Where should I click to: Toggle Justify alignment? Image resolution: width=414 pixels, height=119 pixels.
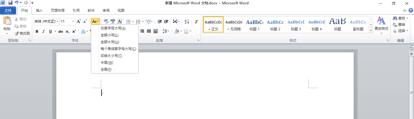149,31
